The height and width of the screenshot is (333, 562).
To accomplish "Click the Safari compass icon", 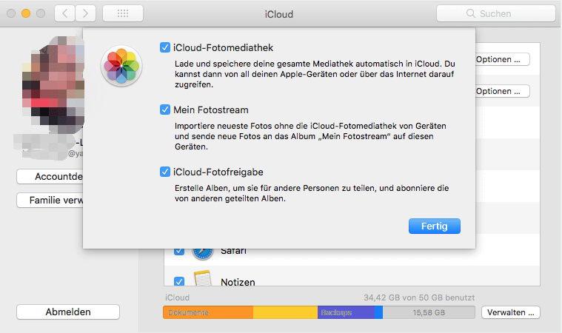I will (202, 252).
